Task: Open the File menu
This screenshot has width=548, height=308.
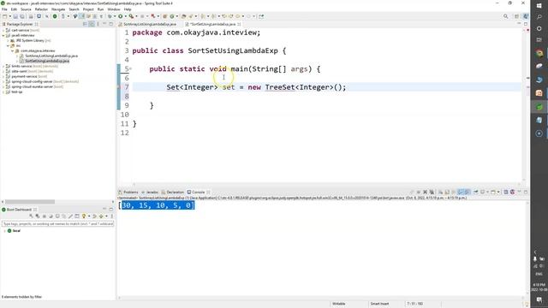Action: pos(4,9)
